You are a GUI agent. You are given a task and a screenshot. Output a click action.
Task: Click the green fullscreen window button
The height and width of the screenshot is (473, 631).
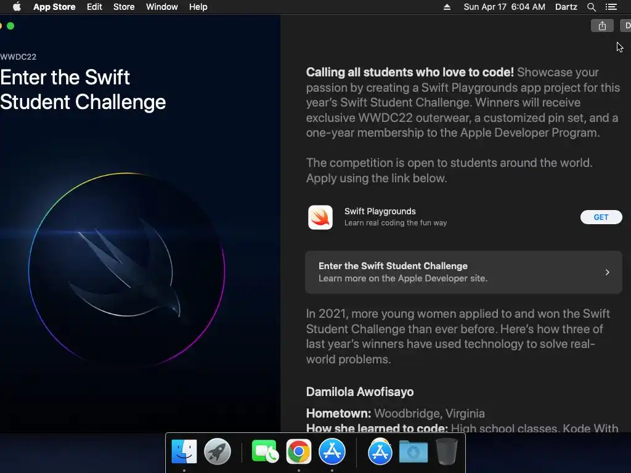[x=10, y=26]
